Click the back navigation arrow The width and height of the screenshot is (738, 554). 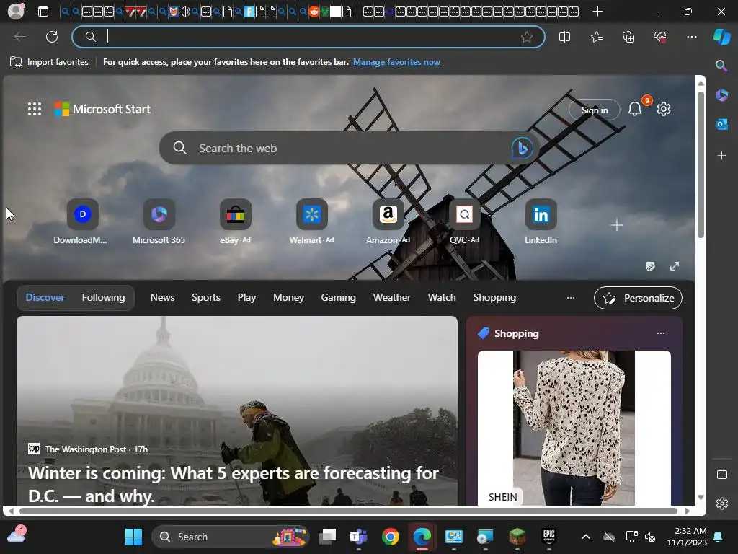20,37
